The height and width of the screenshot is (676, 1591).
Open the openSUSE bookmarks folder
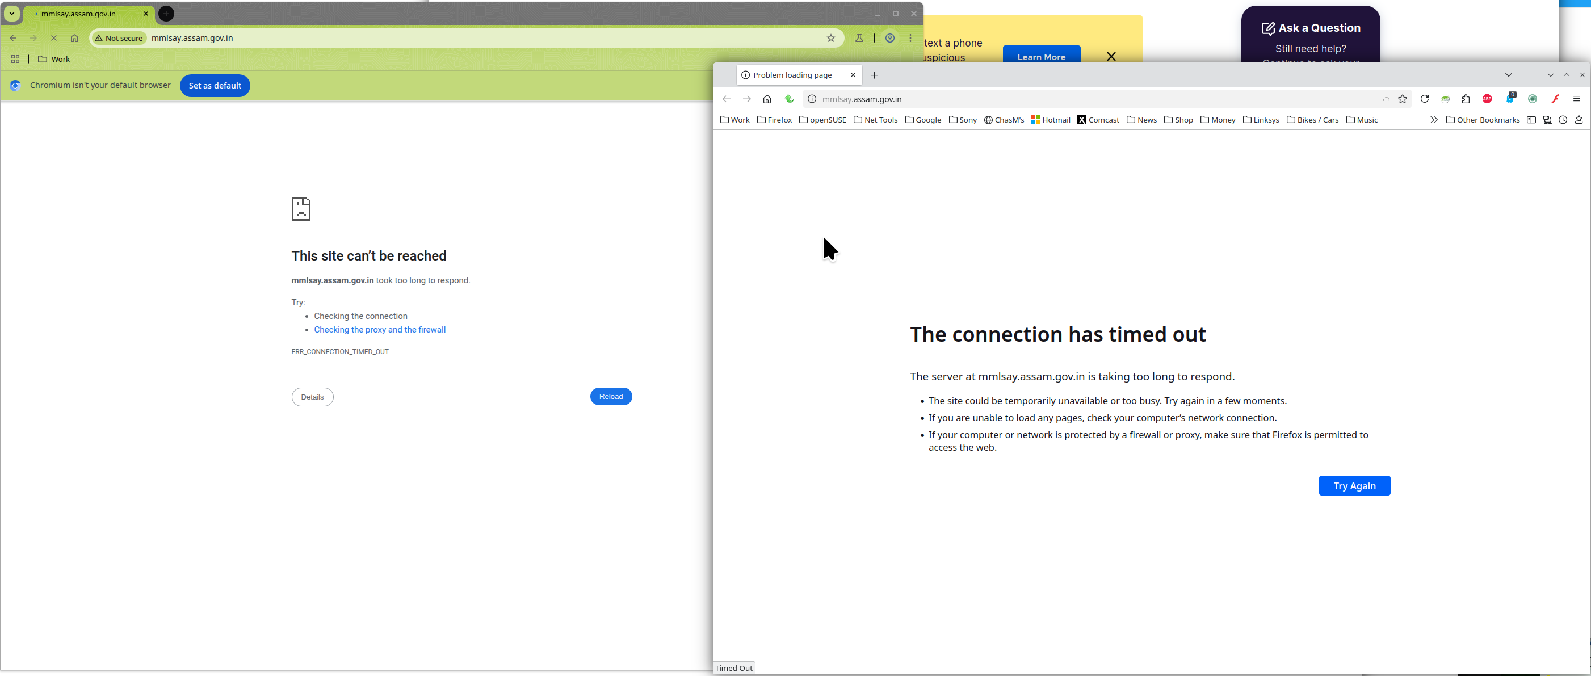tap(822, 120)
